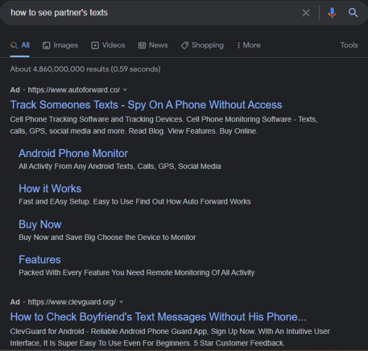Open the Features sitelink

click(40, 260)
